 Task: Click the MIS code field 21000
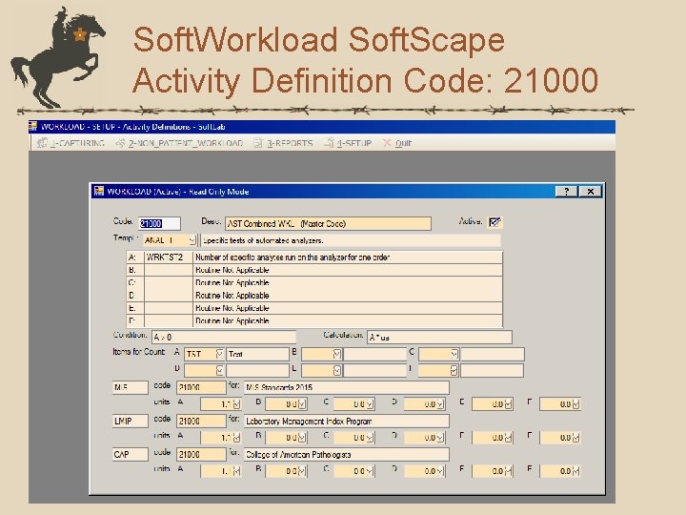pos(201,387)
